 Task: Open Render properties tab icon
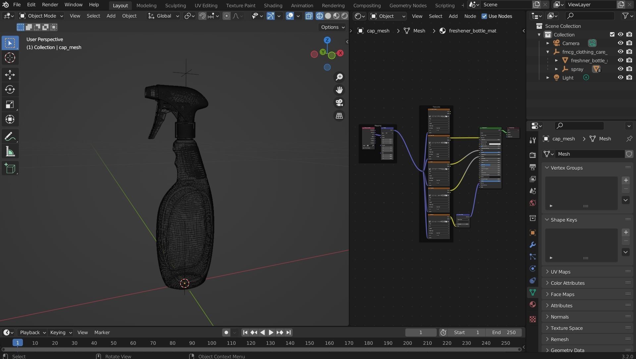point(533,155)
